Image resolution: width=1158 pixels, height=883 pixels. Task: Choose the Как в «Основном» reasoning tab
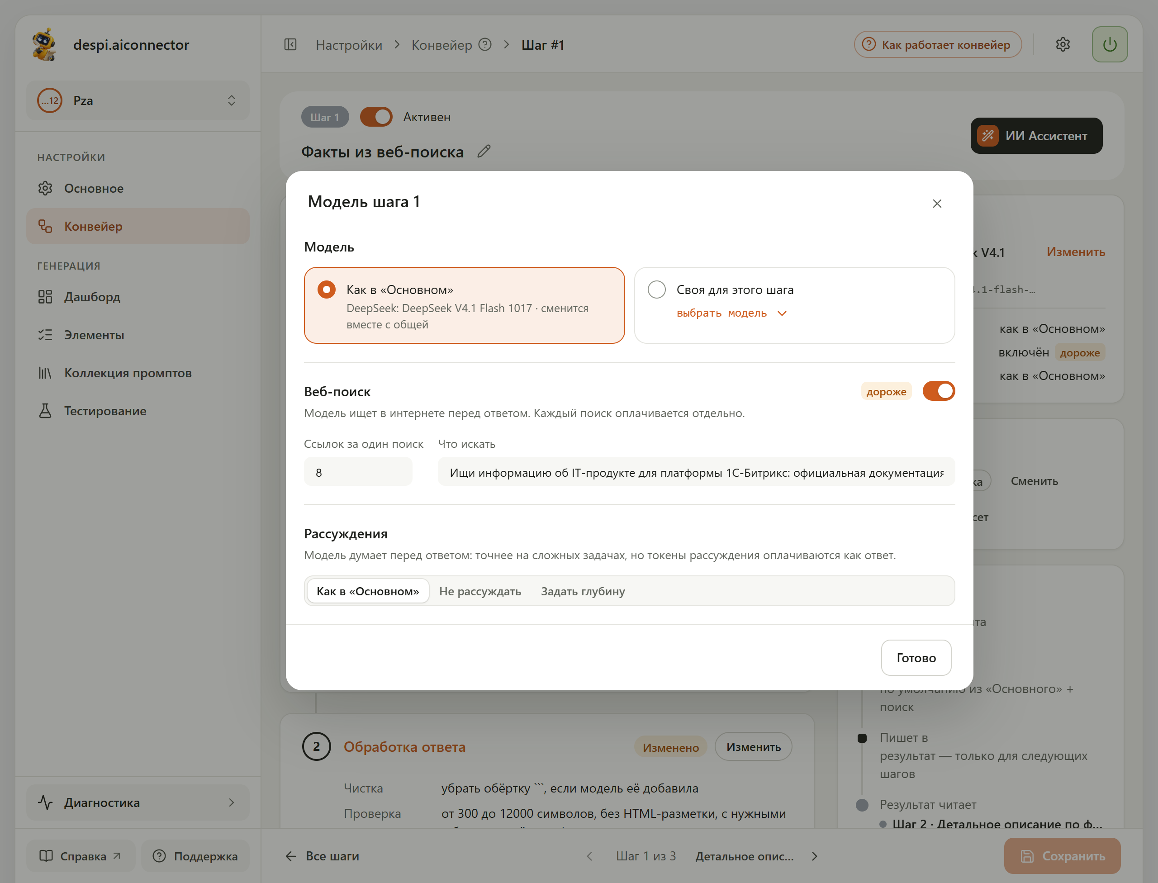click(368, 591)
